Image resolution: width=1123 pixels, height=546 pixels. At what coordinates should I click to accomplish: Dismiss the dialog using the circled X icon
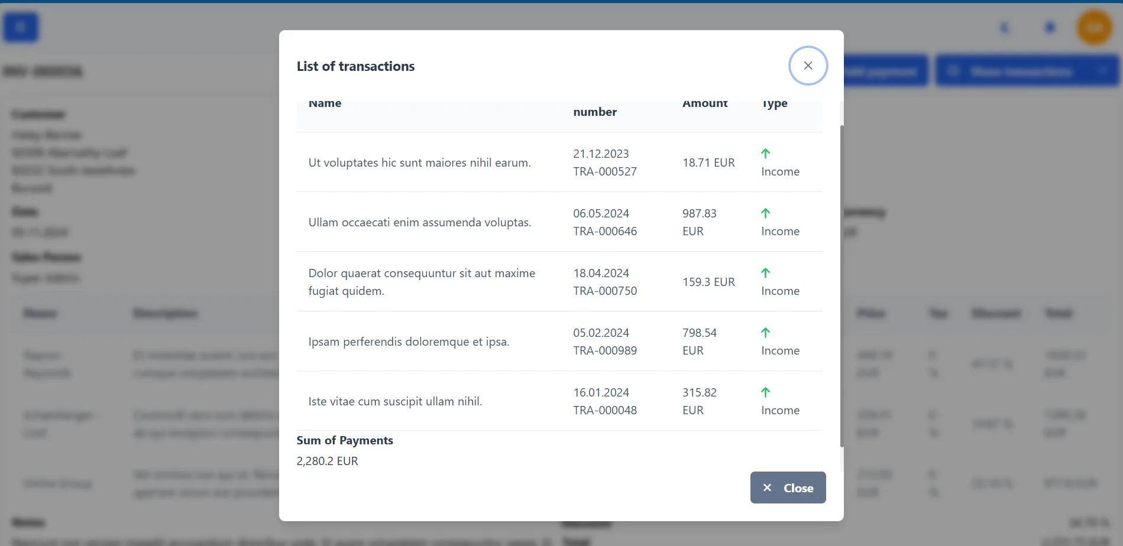click(808, 66)
